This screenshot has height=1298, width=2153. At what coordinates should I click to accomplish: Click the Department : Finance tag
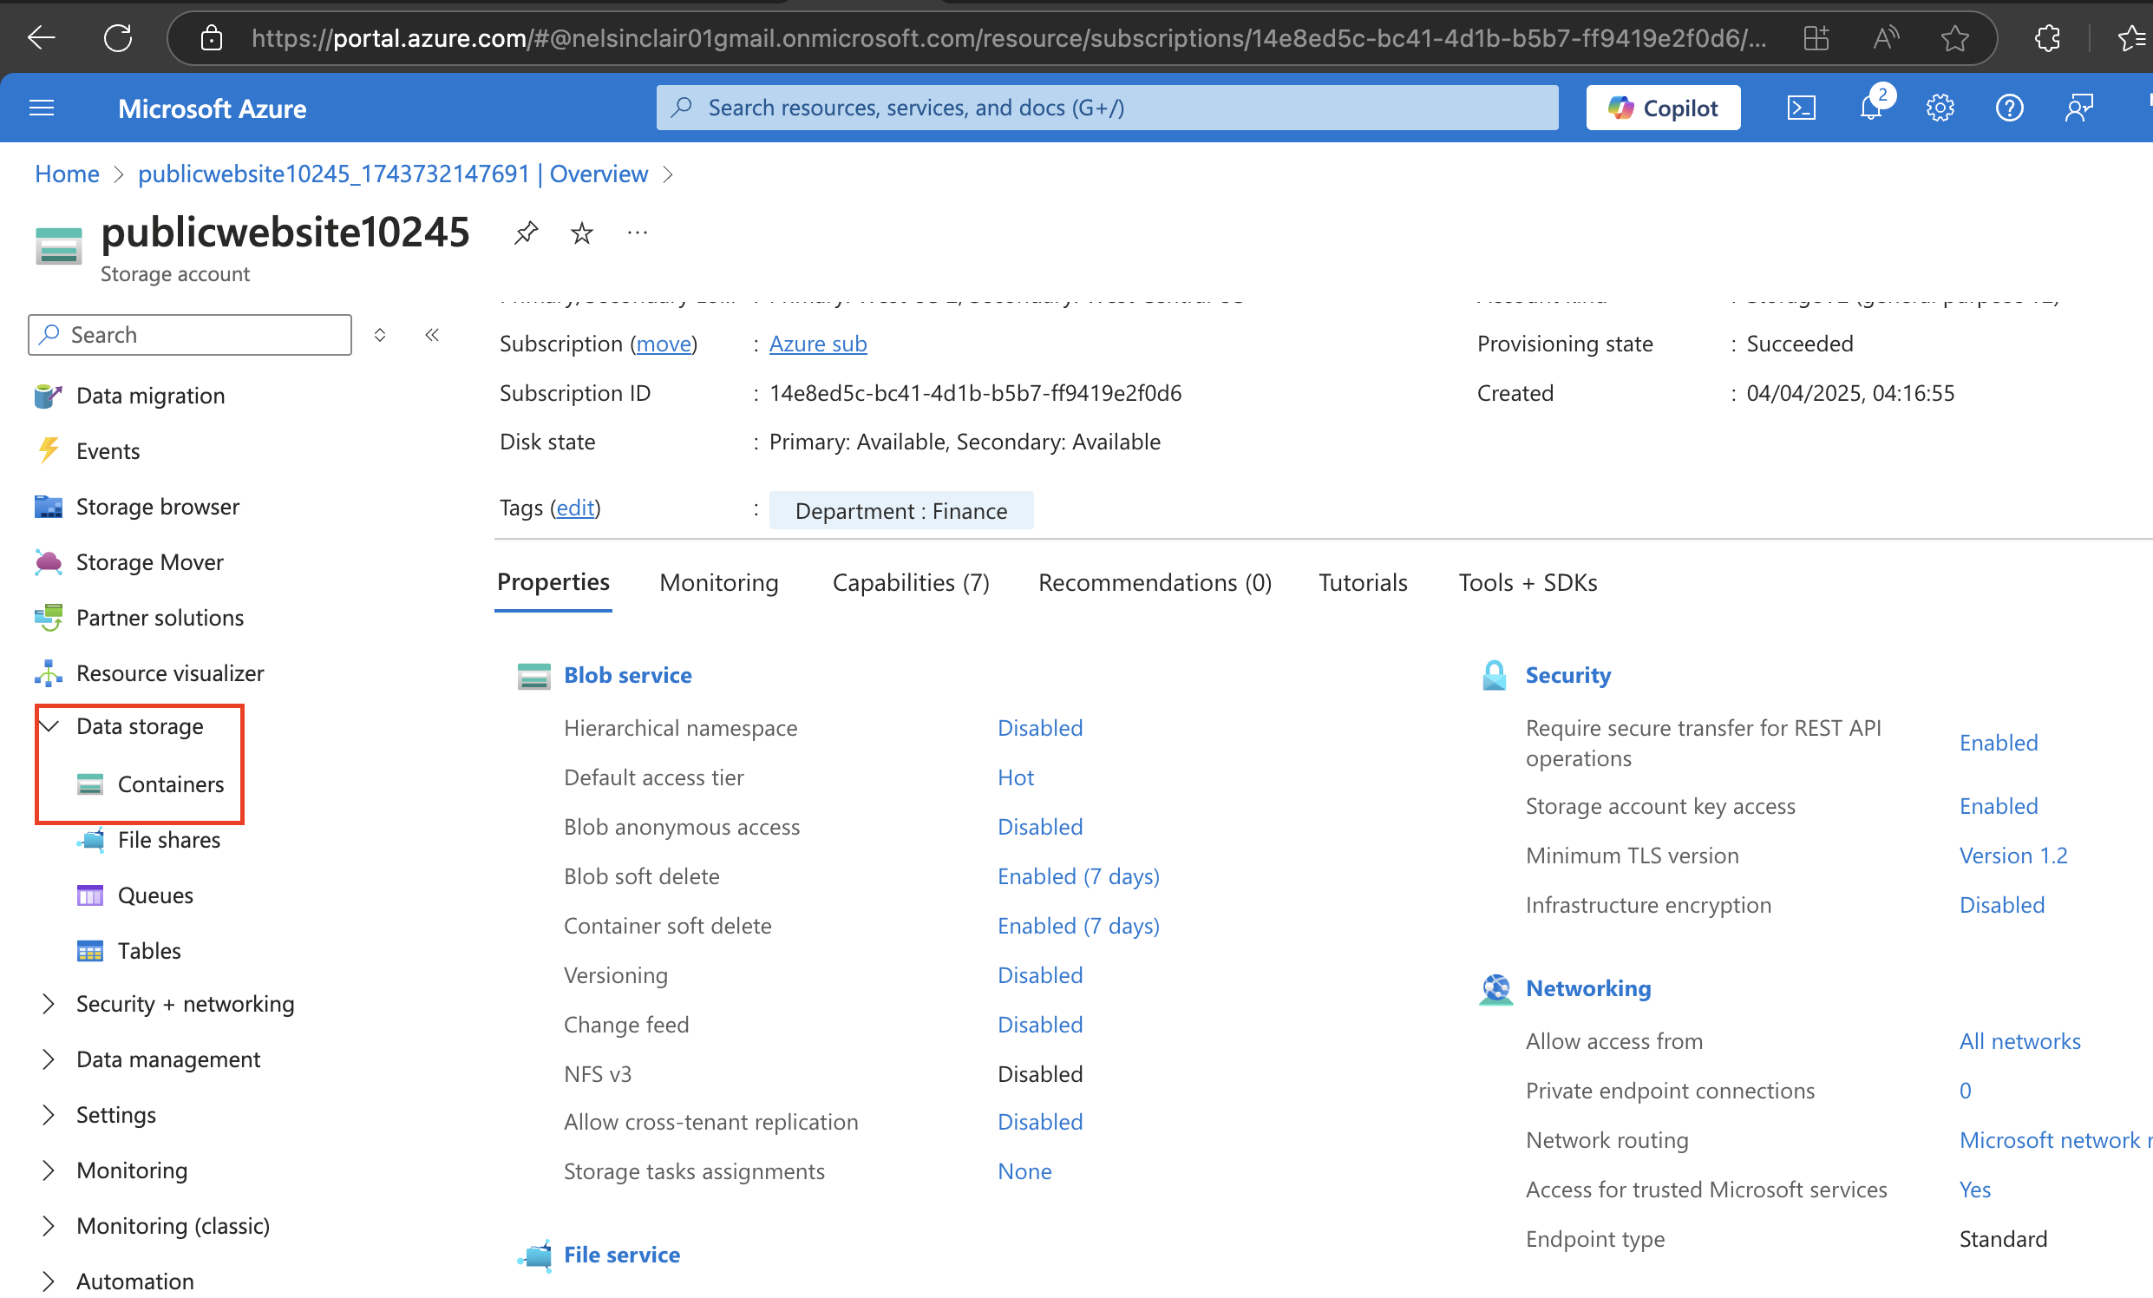pos(901,510)
